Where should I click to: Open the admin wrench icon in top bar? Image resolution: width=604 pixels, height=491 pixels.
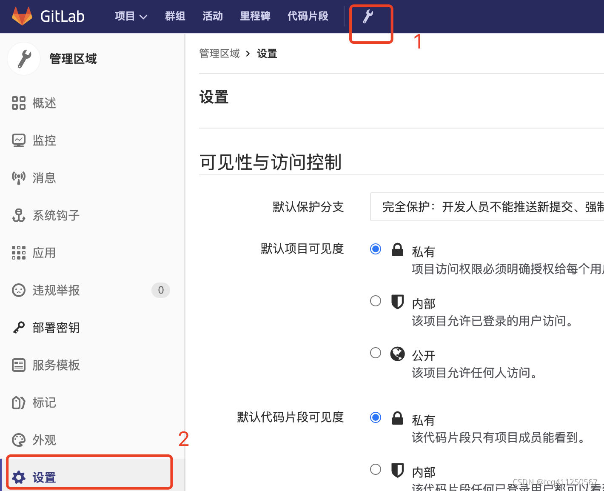(370, 17)
